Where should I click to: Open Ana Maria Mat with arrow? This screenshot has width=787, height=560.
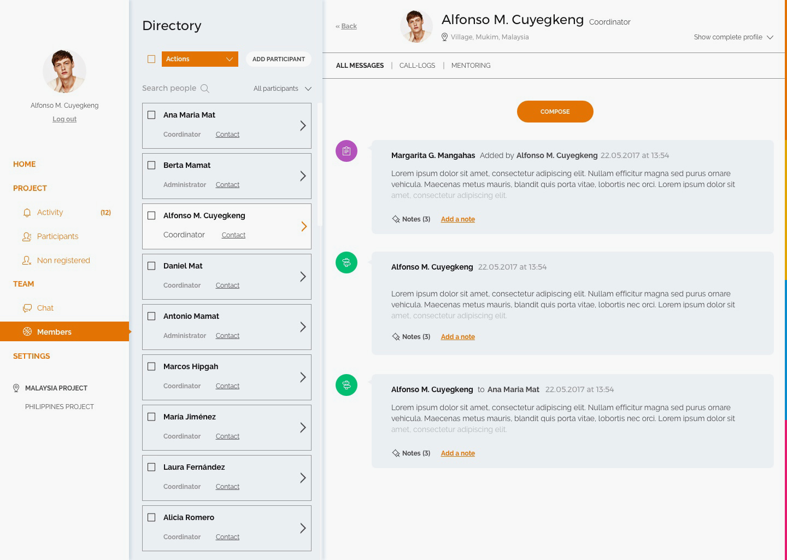click(x=303, y=126)
